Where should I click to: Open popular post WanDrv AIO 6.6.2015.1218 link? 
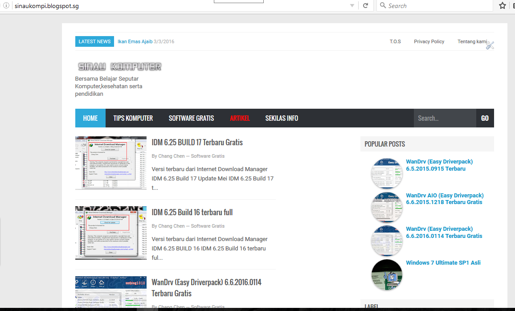click(x=445, y=199)
